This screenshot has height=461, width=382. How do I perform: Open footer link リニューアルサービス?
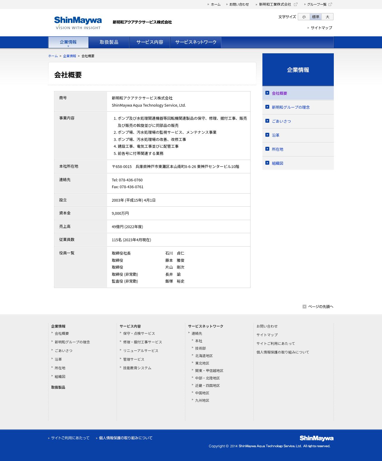click(141, 351)
